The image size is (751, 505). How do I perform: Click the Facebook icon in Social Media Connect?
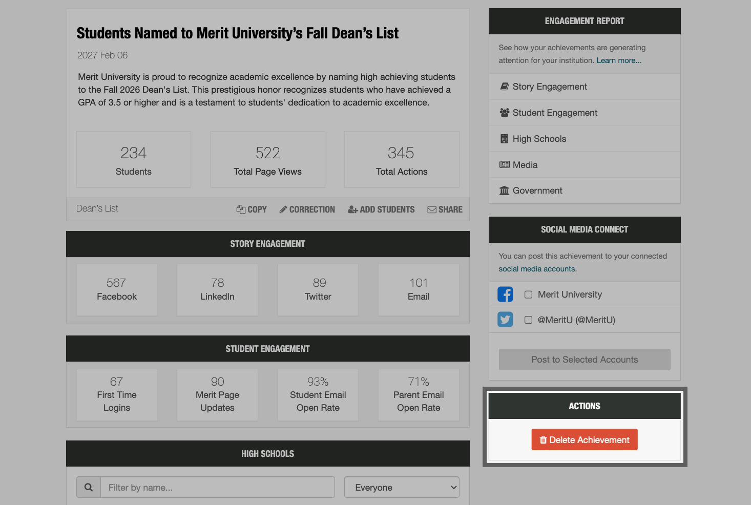click(505, 294)
